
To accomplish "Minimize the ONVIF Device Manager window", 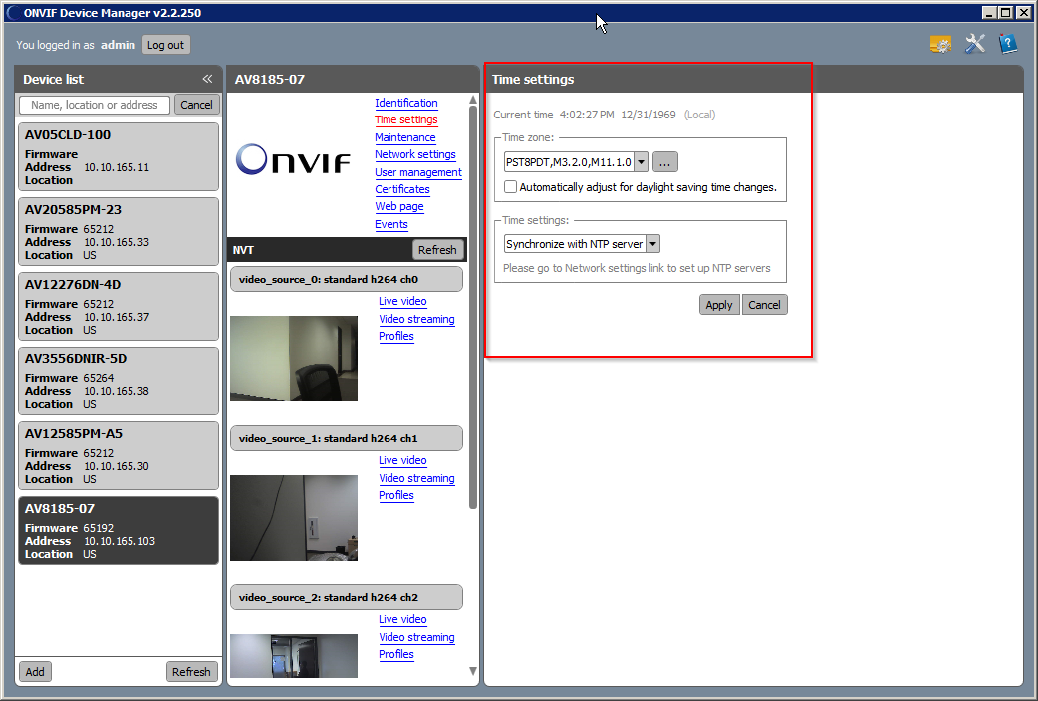I will coord(989,13).
